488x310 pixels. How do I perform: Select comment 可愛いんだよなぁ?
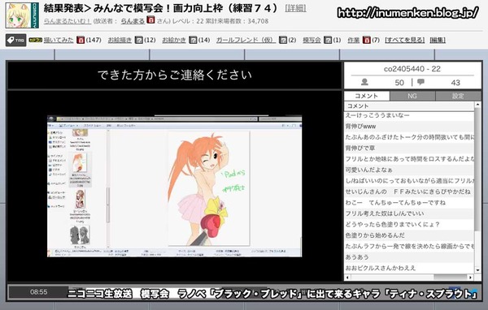coord(409,170)
